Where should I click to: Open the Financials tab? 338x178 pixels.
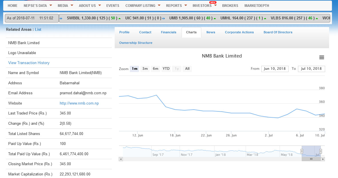point(168,32)
